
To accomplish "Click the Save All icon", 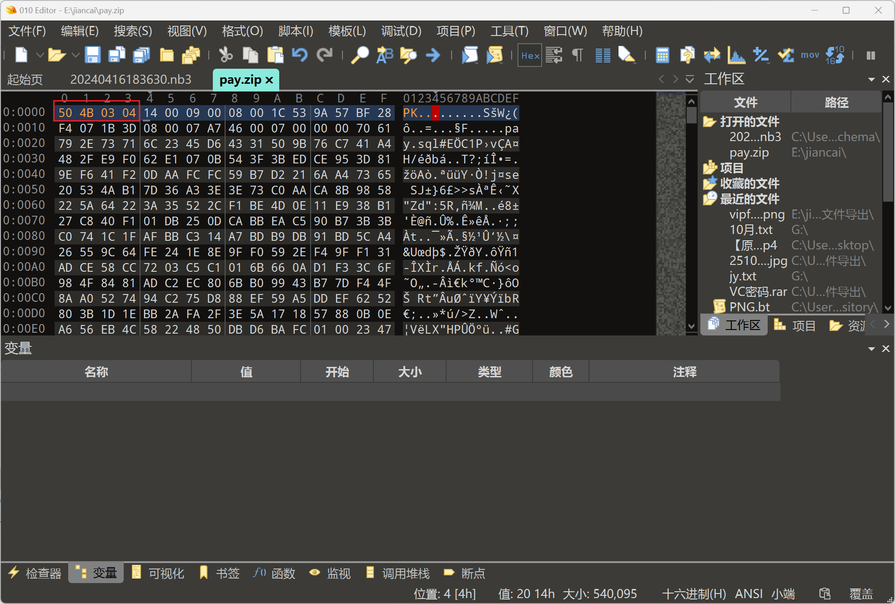I will (141, 55).
